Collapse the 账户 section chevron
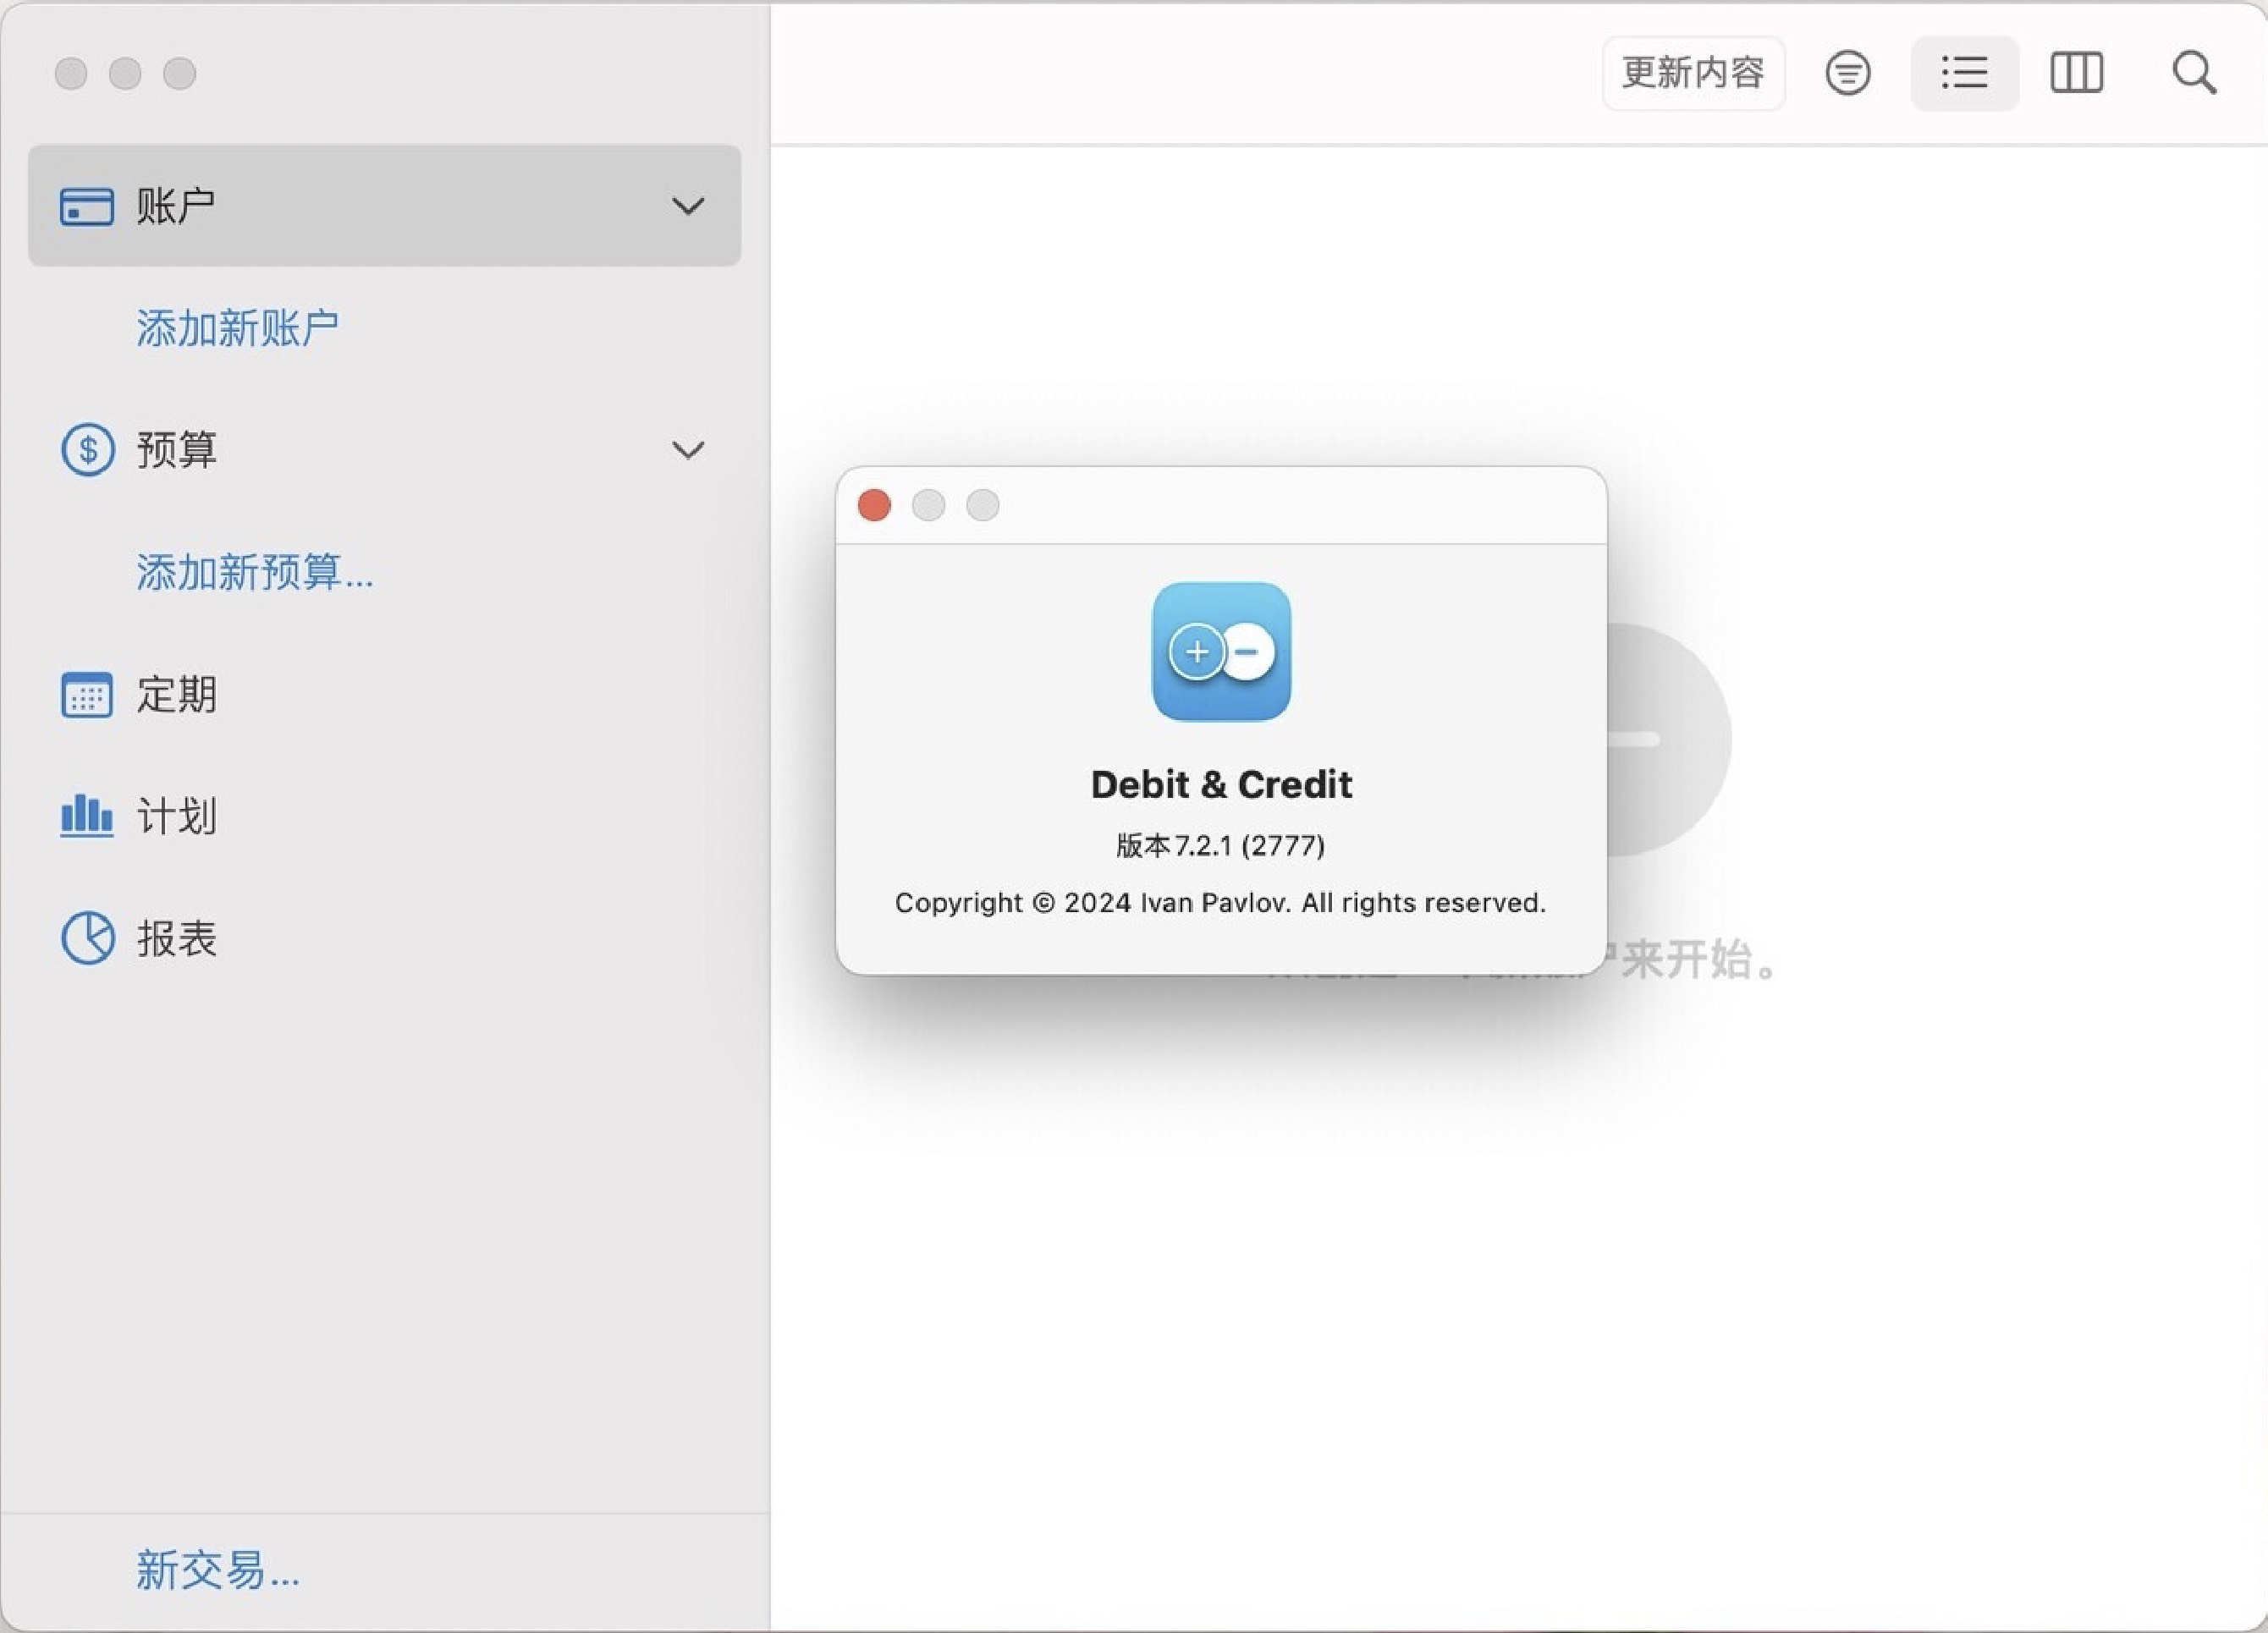Image resolution: width=2268 pixels, height=1633 pixels. tap(688, 207)
